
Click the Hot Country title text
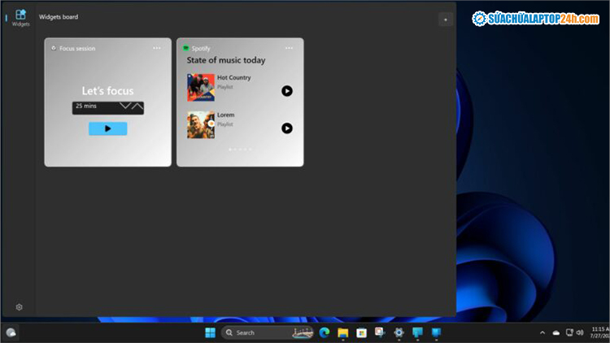pos(233,78)
